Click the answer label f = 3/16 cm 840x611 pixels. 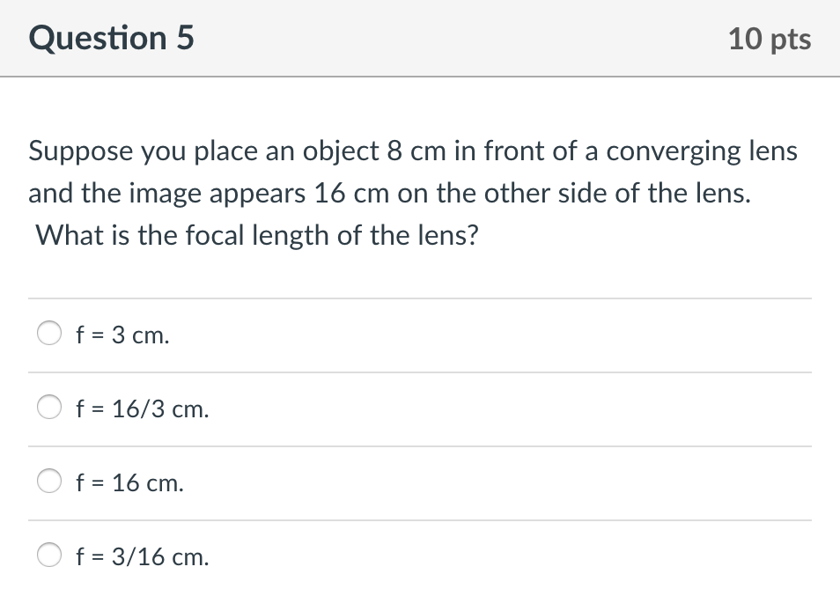point(142,556)
